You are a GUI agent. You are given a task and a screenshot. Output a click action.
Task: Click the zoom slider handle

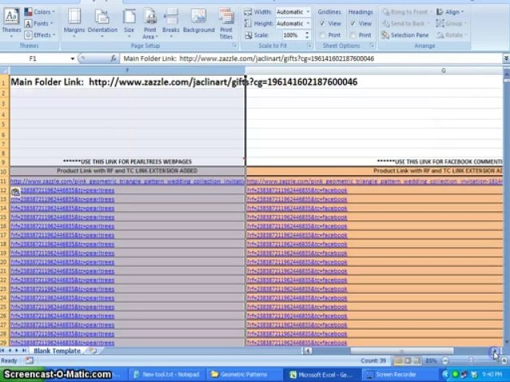[x=471, y=361]
